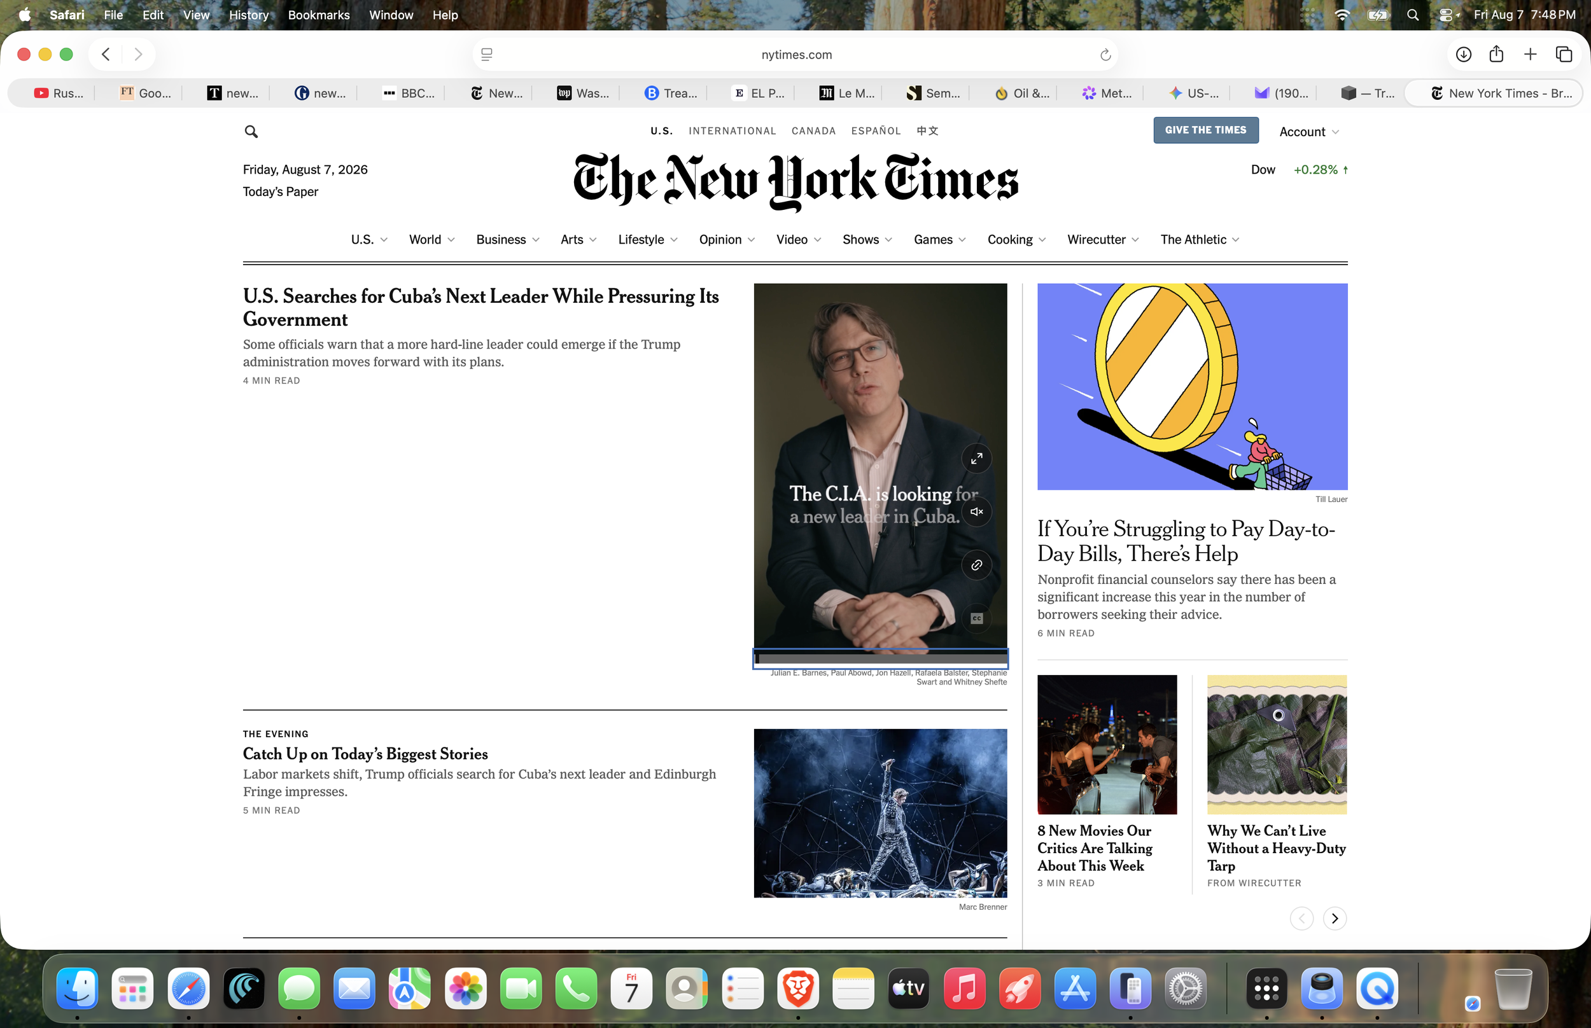1591x1028 pixels.
Task: Open the Edinburgh Fringe stage photo
Action: [x=880, y=813]
